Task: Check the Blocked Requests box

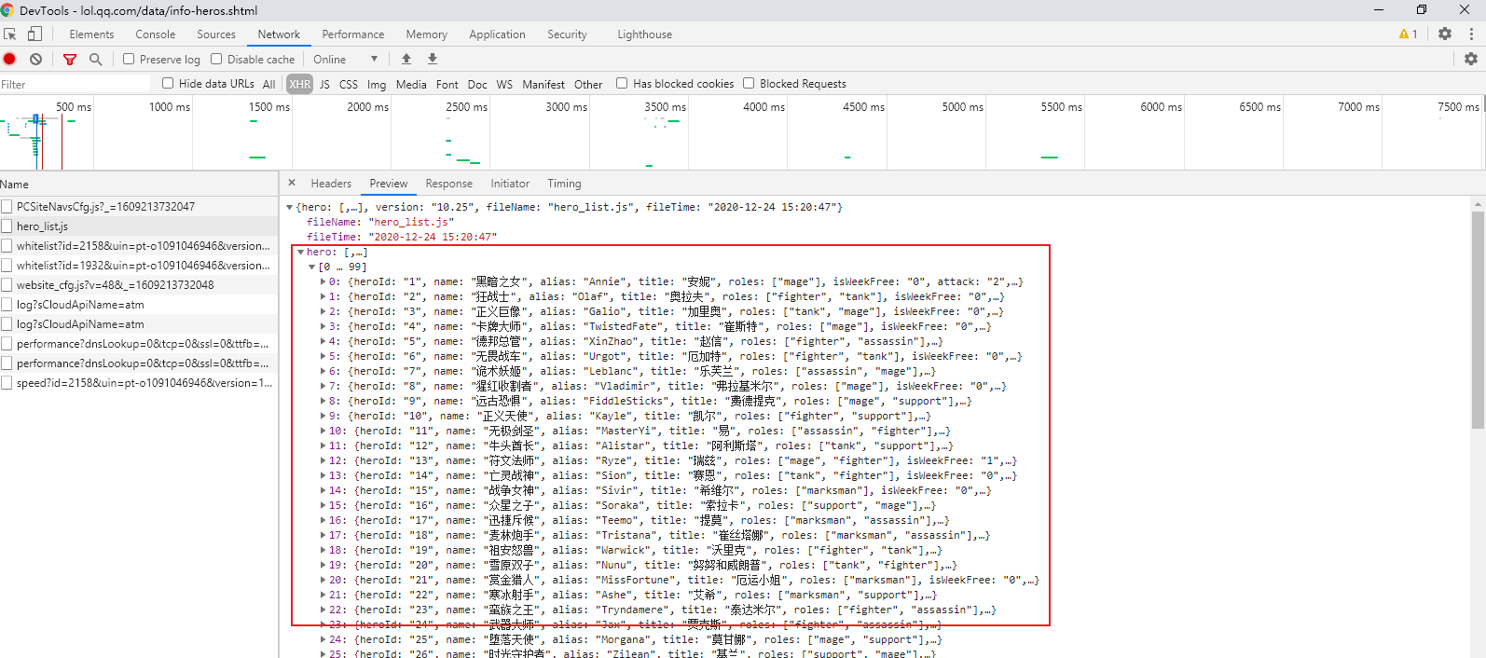Action: coord(749,83)
